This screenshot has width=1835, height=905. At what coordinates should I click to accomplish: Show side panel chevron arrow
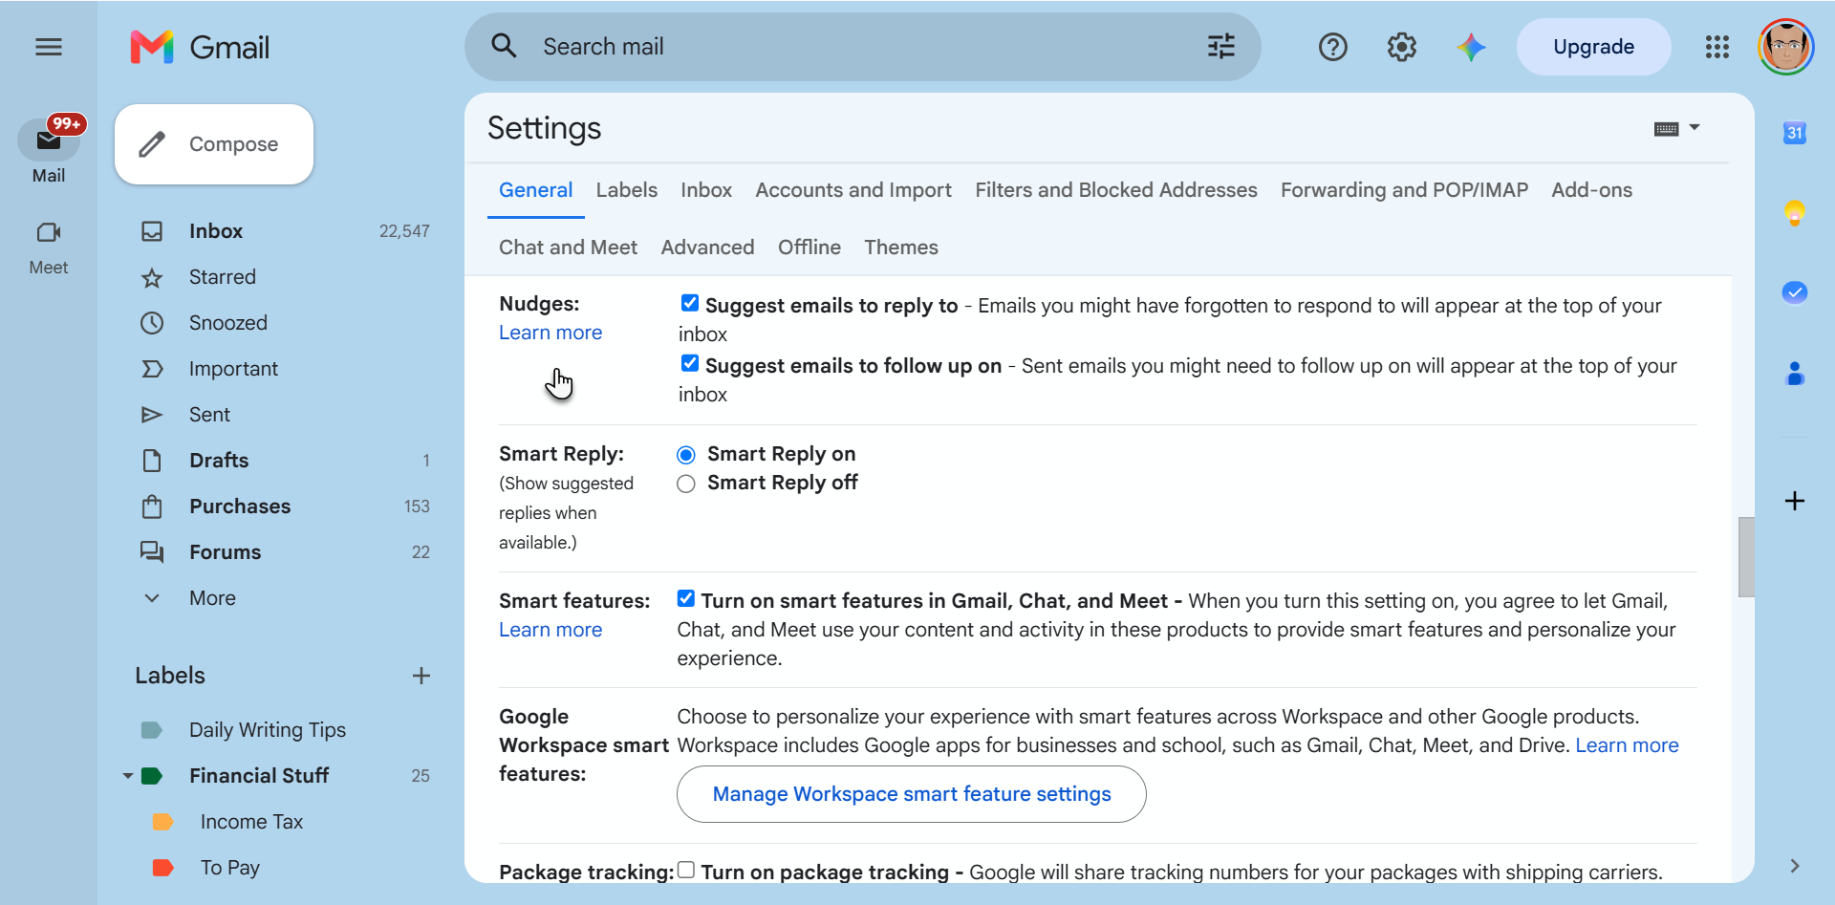pos(1794,866)
